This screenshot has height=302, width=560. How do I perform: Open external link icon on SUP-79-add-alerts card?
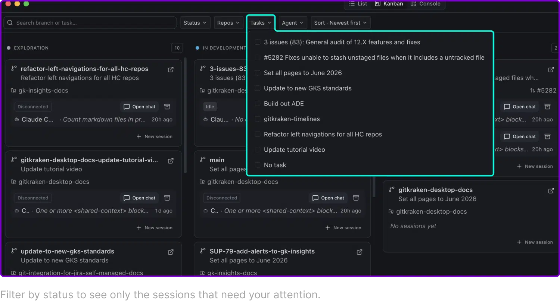click(360, 252)
